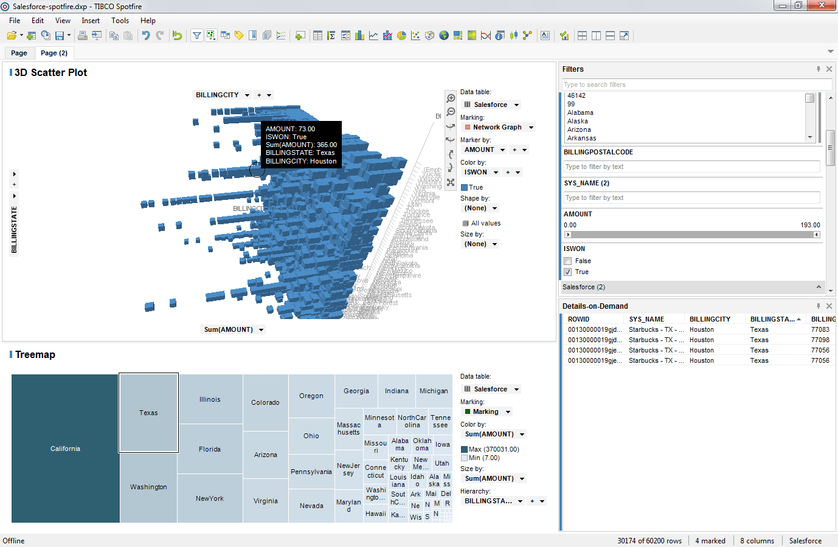Open the View menu
Viewport: 838px width, 547px height.
point(63,21)
